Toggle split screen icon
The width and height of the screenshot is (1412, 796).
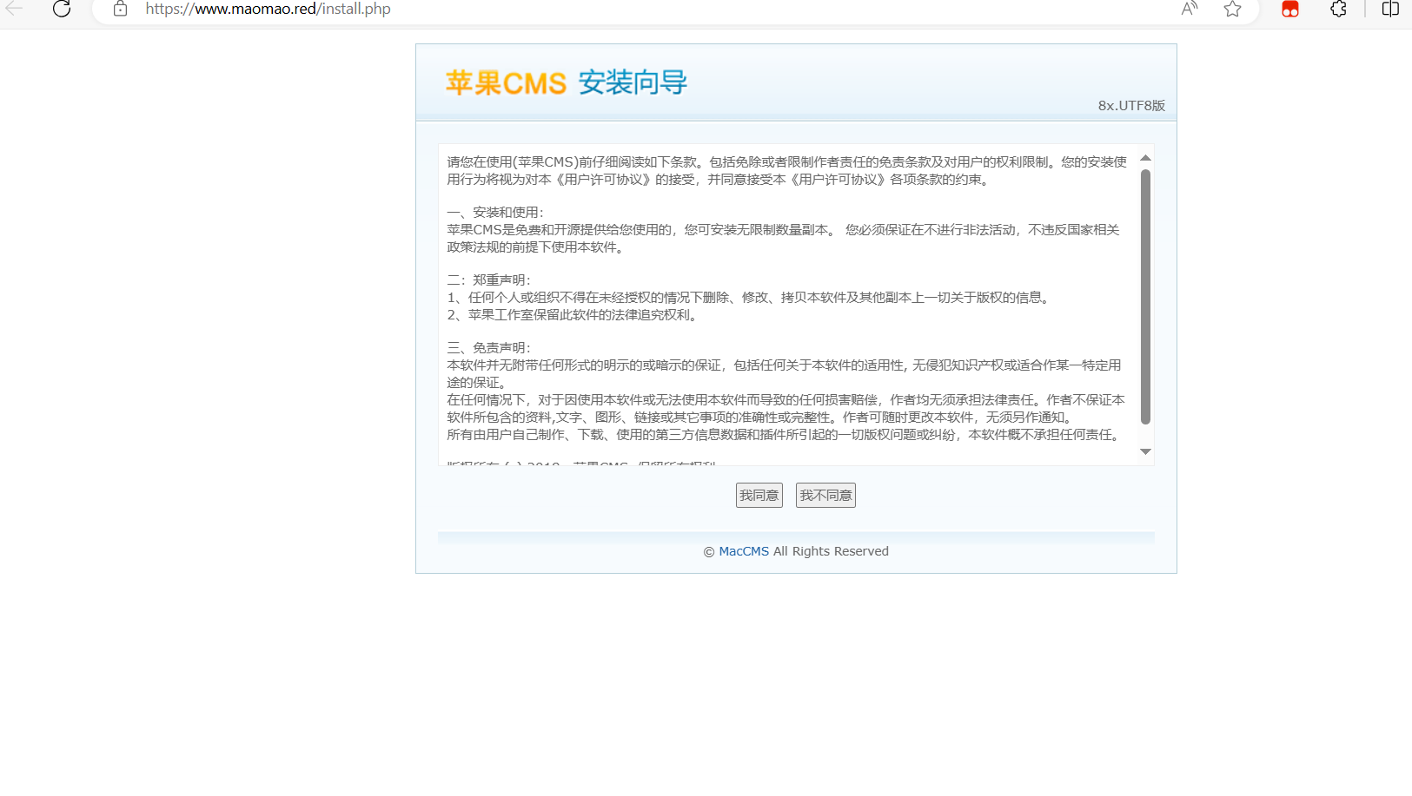[x=1390, y=9]
